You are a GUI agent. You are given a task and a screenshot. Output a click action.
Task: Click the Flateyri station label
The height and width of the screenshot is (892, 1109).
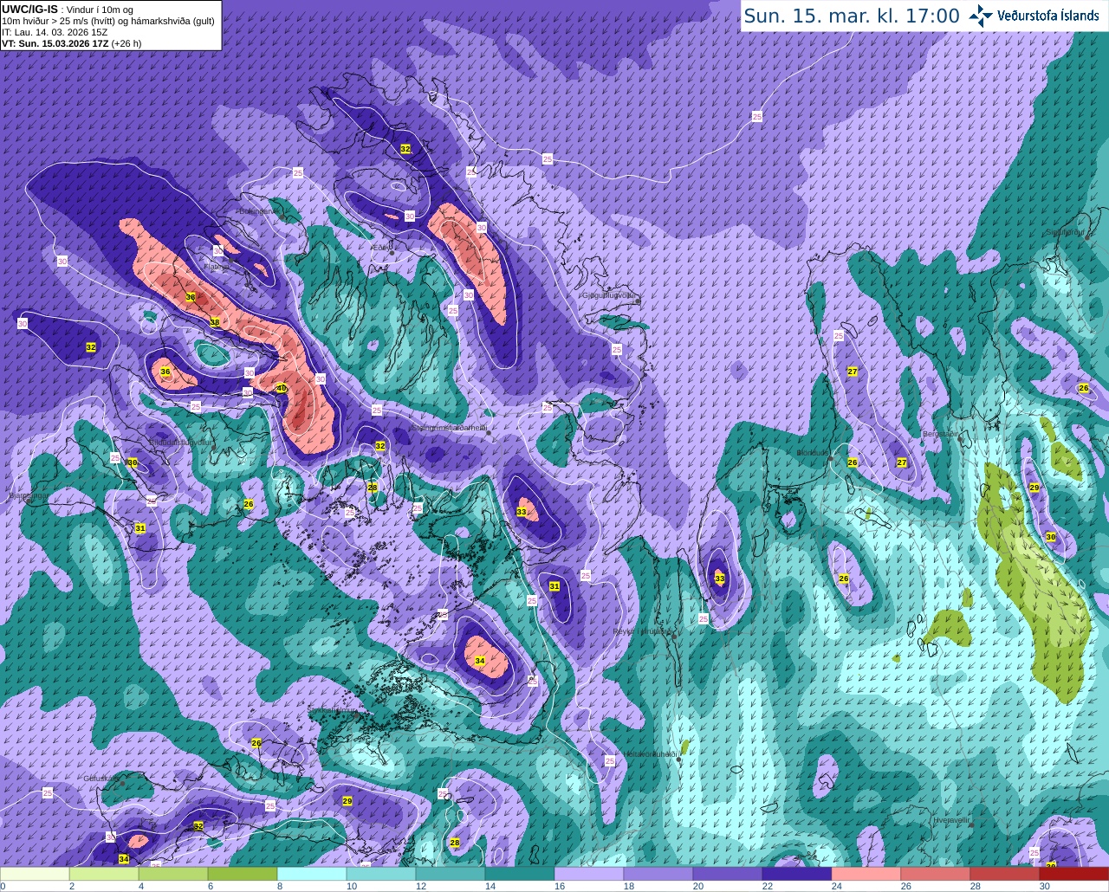pos(215,267)
